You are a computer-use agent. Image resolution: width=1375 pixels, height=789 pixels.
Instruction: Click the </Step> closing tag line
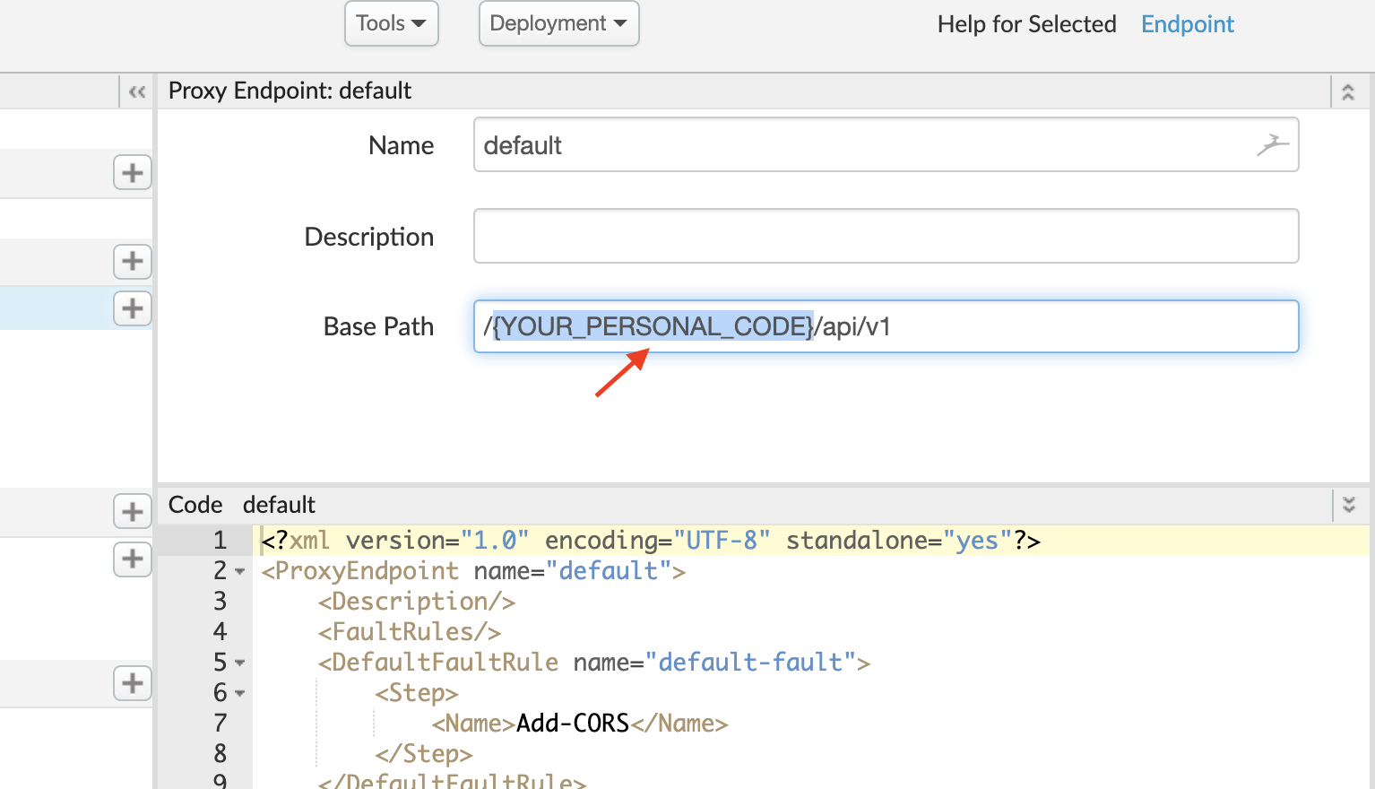pyautogui.click(x=424, y=754)
